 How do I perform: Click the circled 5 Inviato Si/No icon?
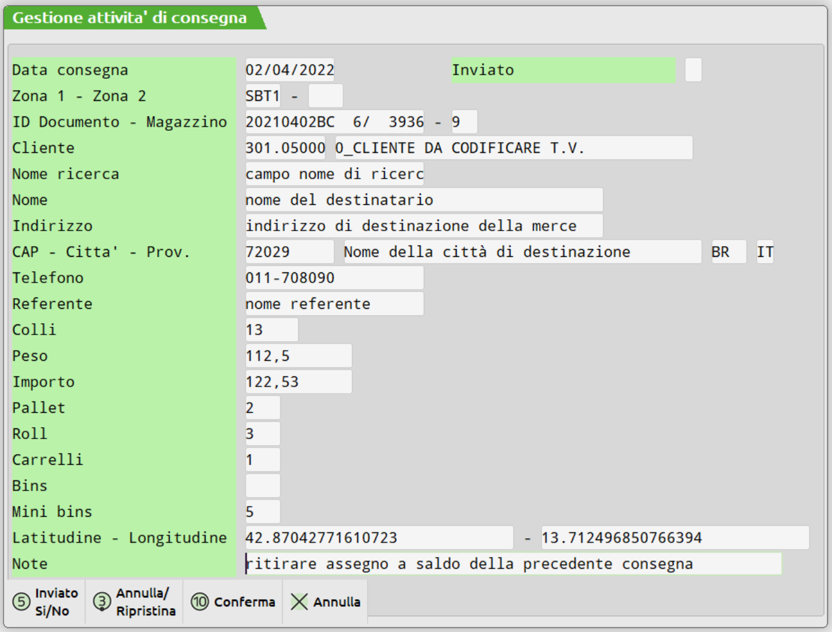(22, 602)
